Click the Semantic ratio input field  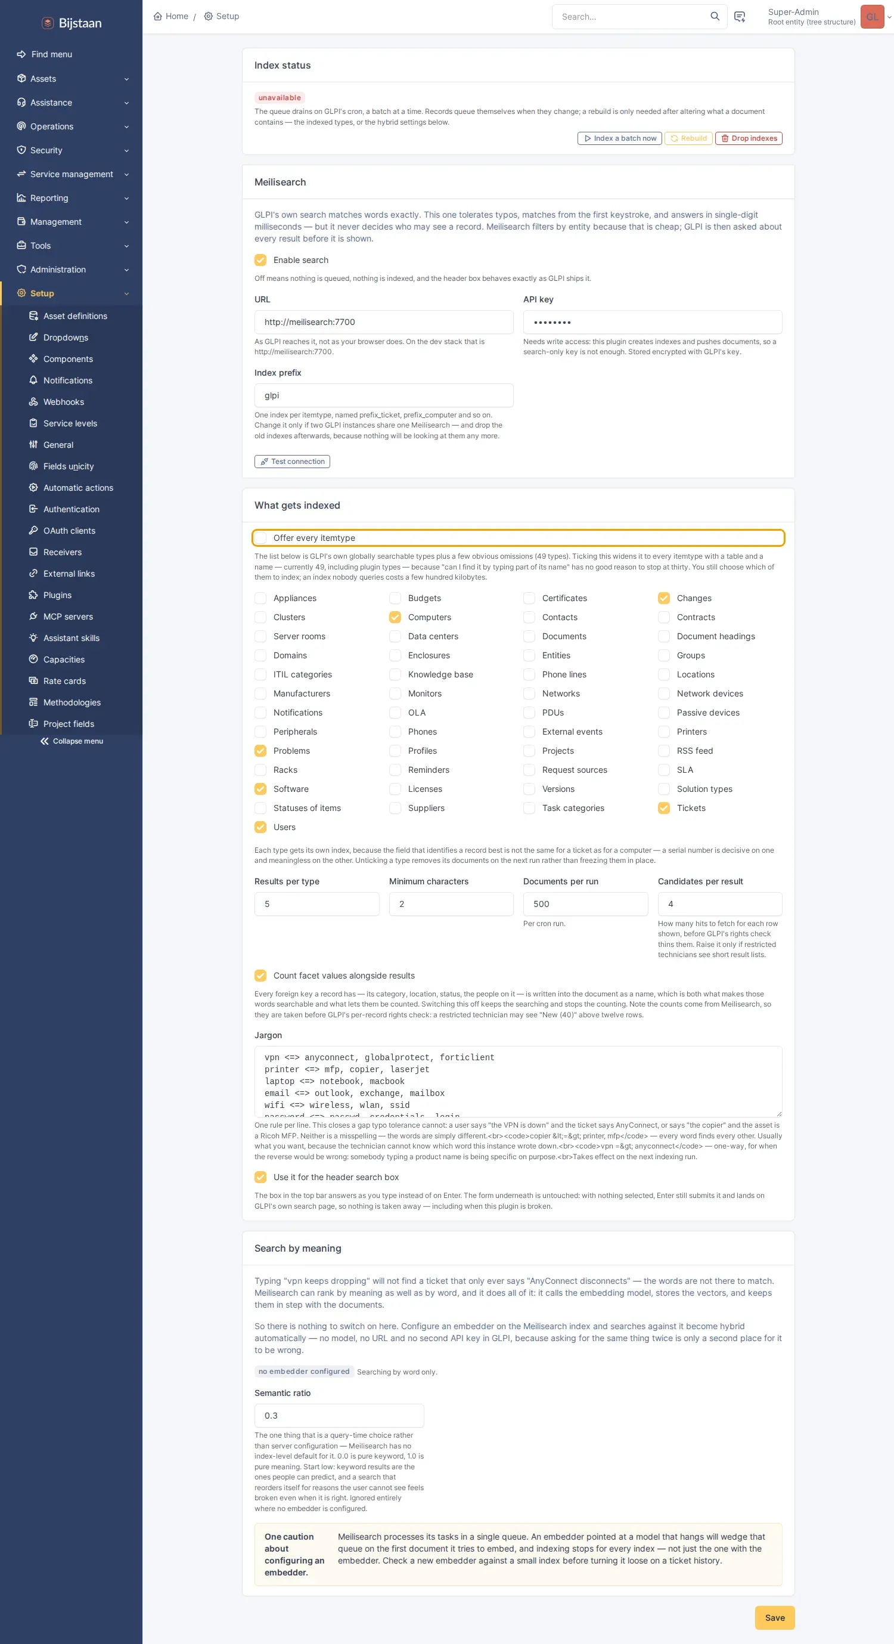339,1416
